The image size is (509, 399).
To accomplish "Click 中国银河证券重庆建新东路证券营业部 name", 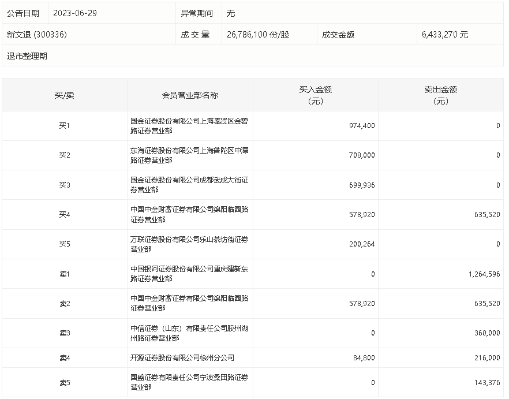I will [x=189, y=274].
